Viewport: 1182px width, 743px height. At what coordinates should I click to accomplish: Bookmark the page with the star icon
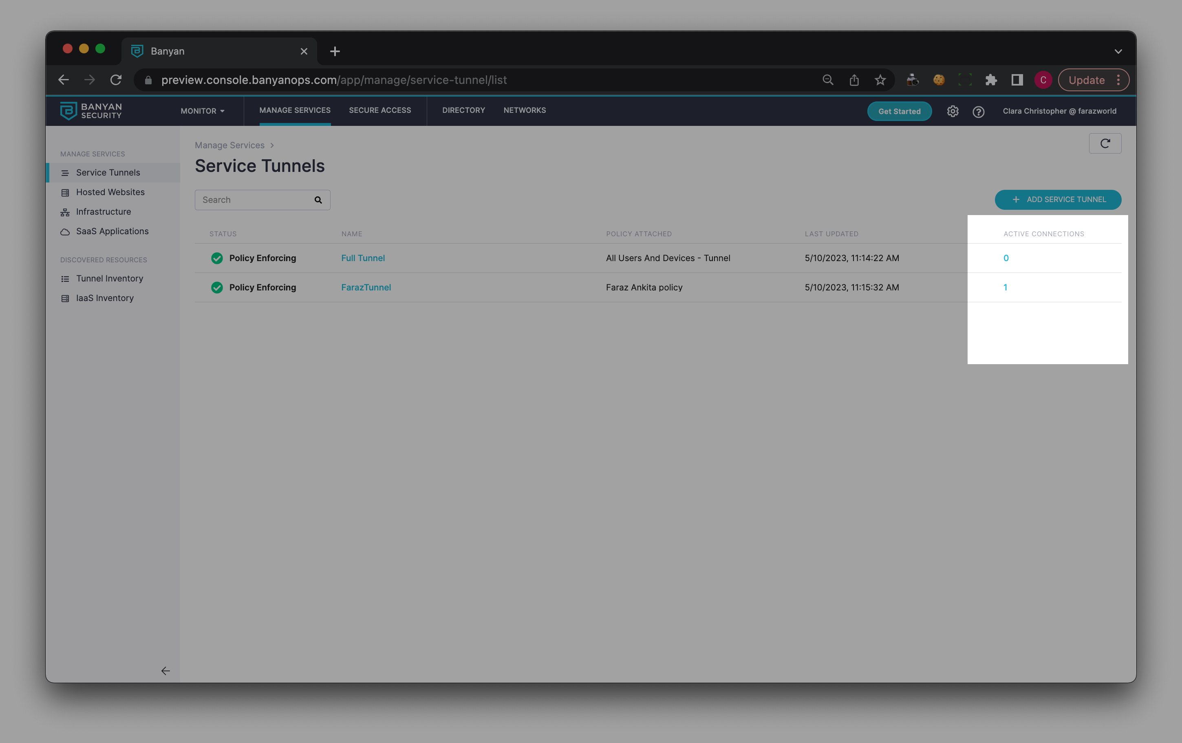coord(880,80)
